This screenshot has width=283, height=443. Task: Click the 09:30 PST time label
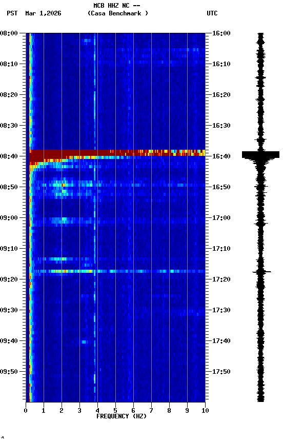click(9, 310)
